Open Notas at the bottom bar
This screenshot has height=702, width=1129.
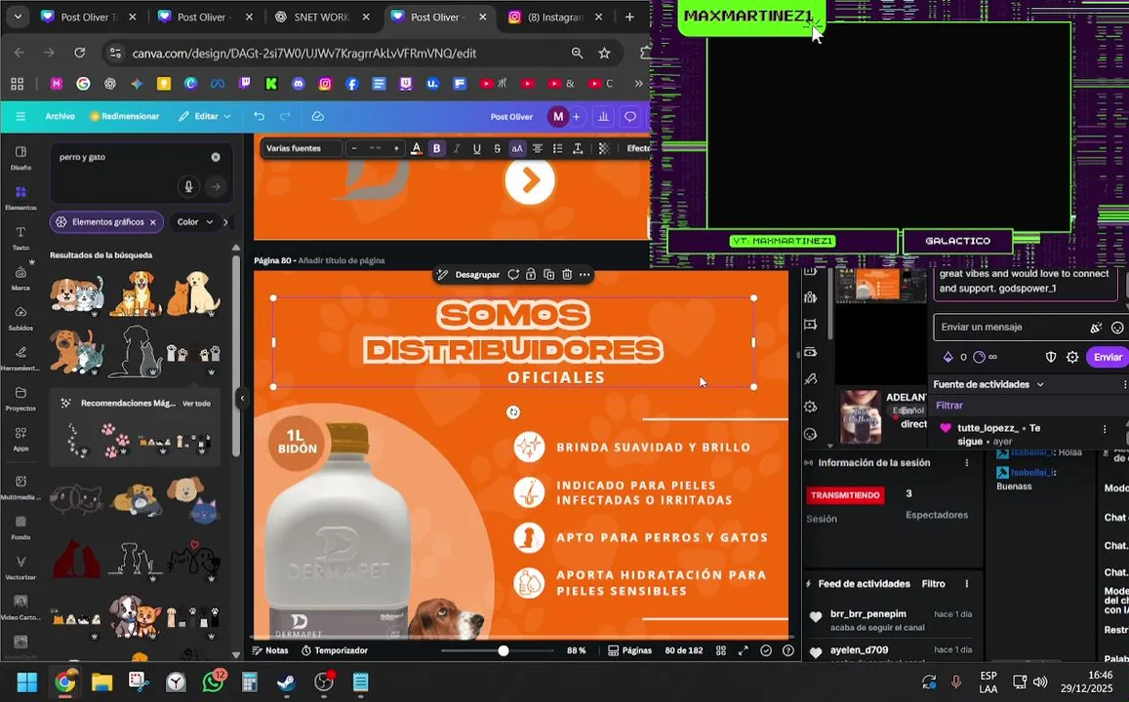270,650
